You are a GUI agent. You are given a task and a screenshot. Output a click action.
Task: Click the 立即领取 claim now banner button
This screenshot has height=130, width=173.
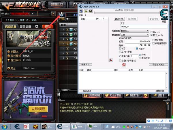(38, 109)
